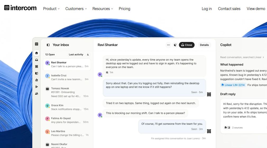
Task: Click the email icon beside 1m timestamp
Action: point(107,73)
